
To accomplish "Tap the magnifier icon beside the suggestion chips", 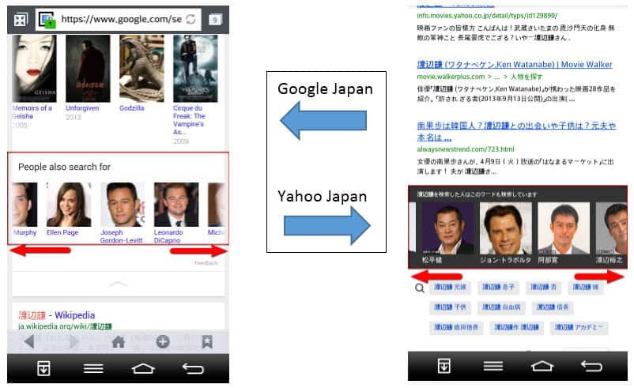I will pyautogui.click(x=420, y=288).
